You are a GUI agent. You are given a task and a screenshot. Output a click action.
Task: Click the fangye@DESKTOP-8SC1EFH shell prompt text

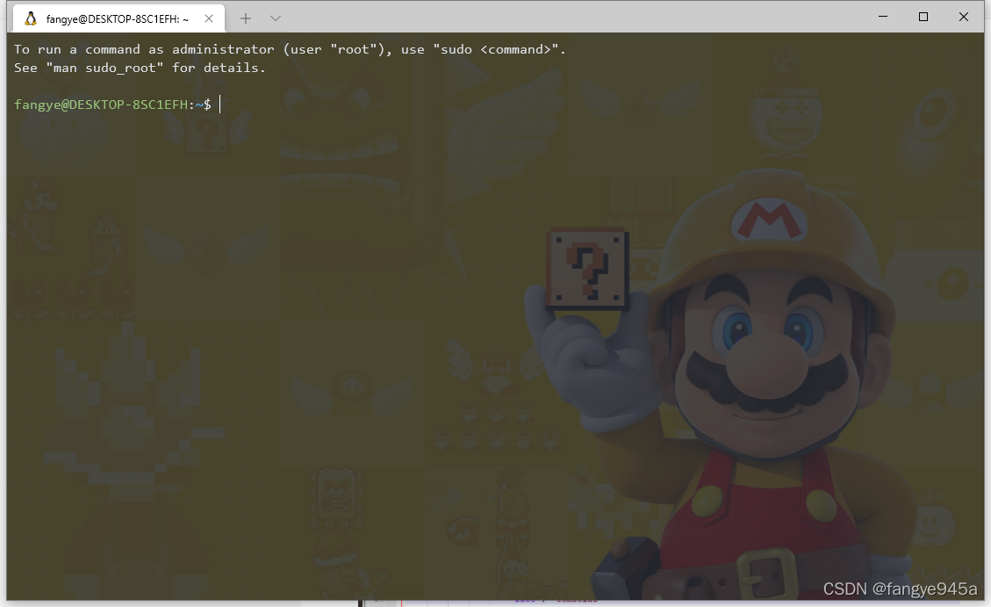pos(112,105)
